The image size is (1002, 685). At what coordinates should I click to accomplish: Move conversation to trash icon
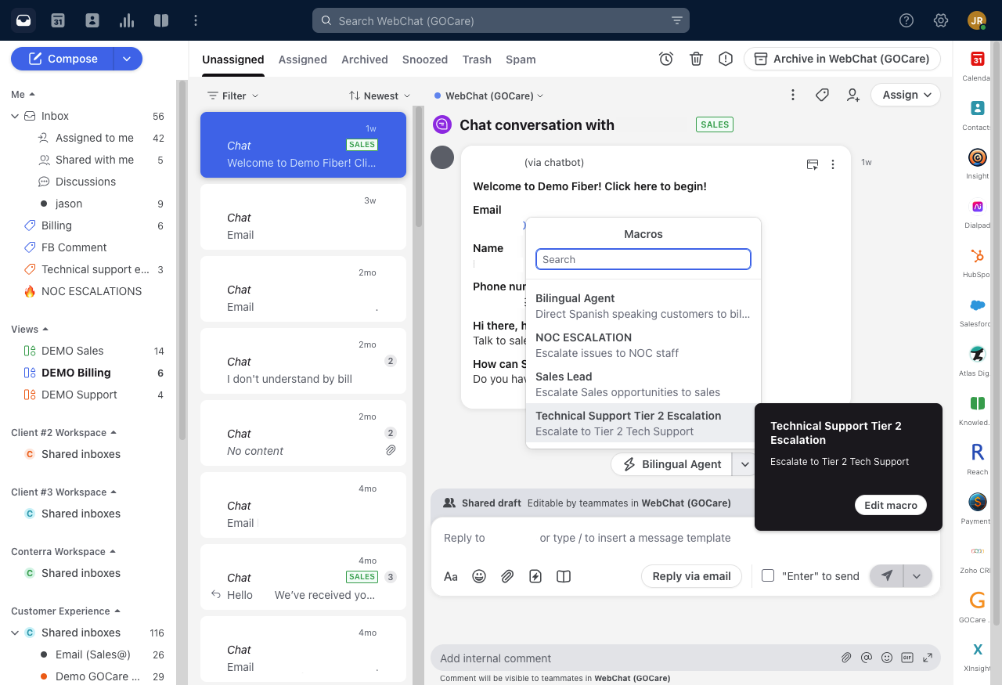696,59
